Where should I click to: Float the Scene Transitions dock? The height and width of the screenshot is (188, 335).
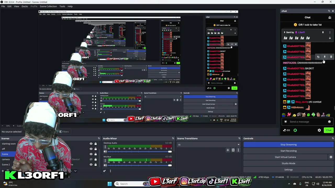239,138
